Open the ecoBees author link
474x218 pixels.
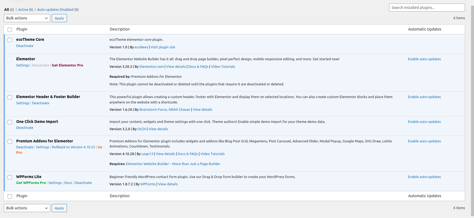pyautogui.click(x=141, y=47)
